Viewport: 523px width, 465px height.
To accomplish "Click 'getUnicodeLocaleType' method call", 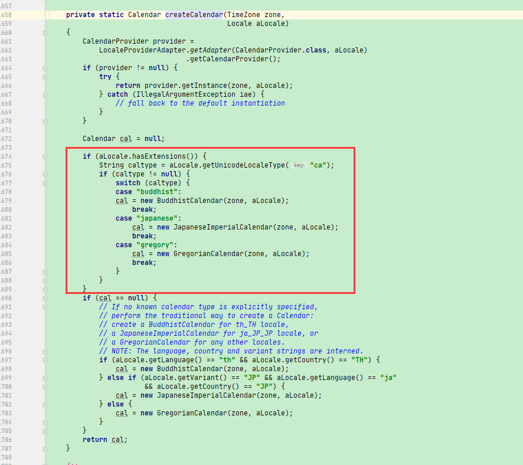I will tap(243, 165).
